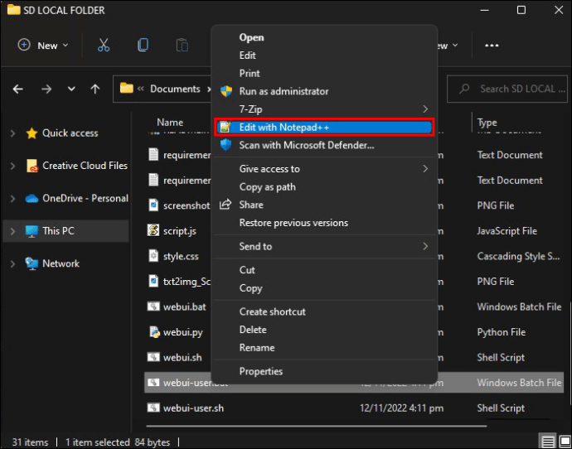Expand the This PC tree node
The image size is (572, 449).
12,231
